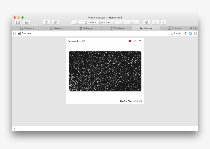Open the element inspection crosshair tool
The image size is (210, 149).
tap(146, 22)
